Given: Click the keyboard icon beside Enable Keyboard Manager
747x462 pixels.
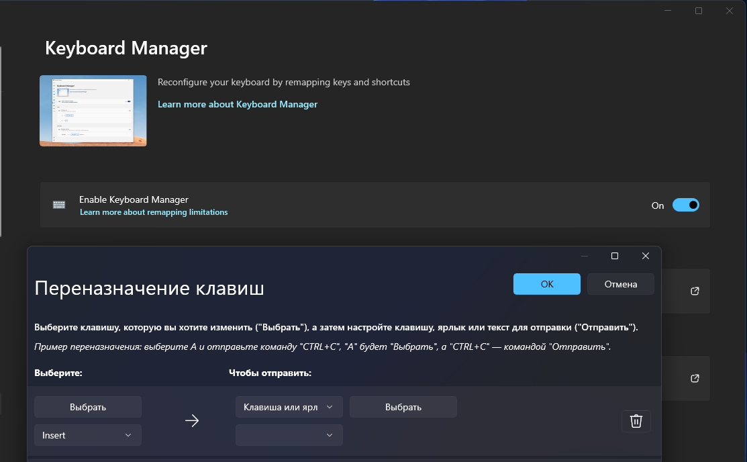Looking at the screenshot, I should pyautogui.click(x=59, y=205).
